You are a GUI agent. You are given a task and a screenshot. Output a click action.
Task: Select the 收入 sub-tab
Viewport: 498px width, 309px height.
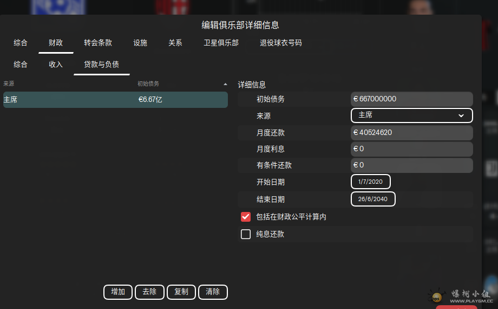coord(56,65)
